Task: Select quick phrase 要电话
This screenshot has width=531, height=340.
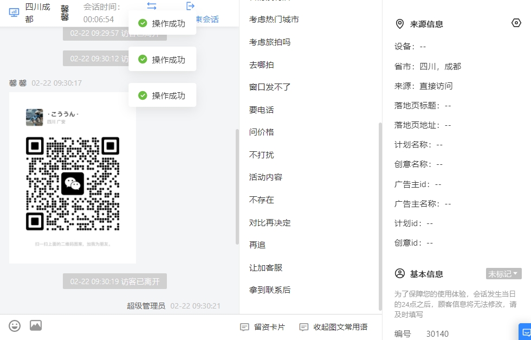Action: [261, 110]
